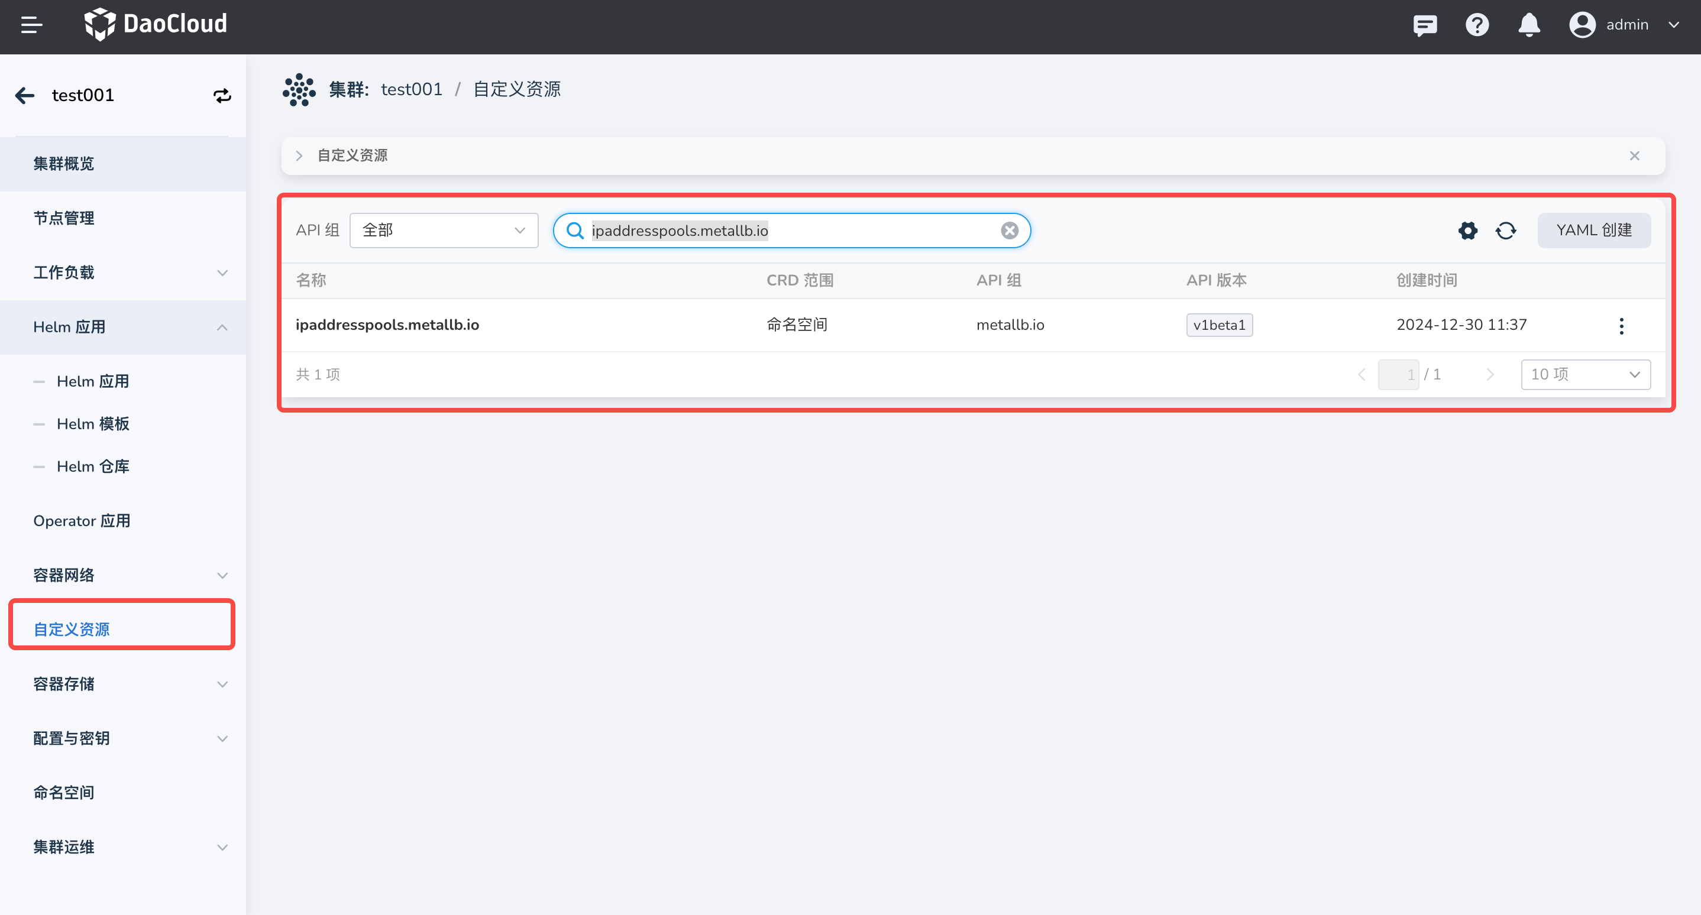Image resolution: width=1701 pixels, height=915 pixels.
Task: Expand the 自定义资源 info banner
Action: click(299, 155)
